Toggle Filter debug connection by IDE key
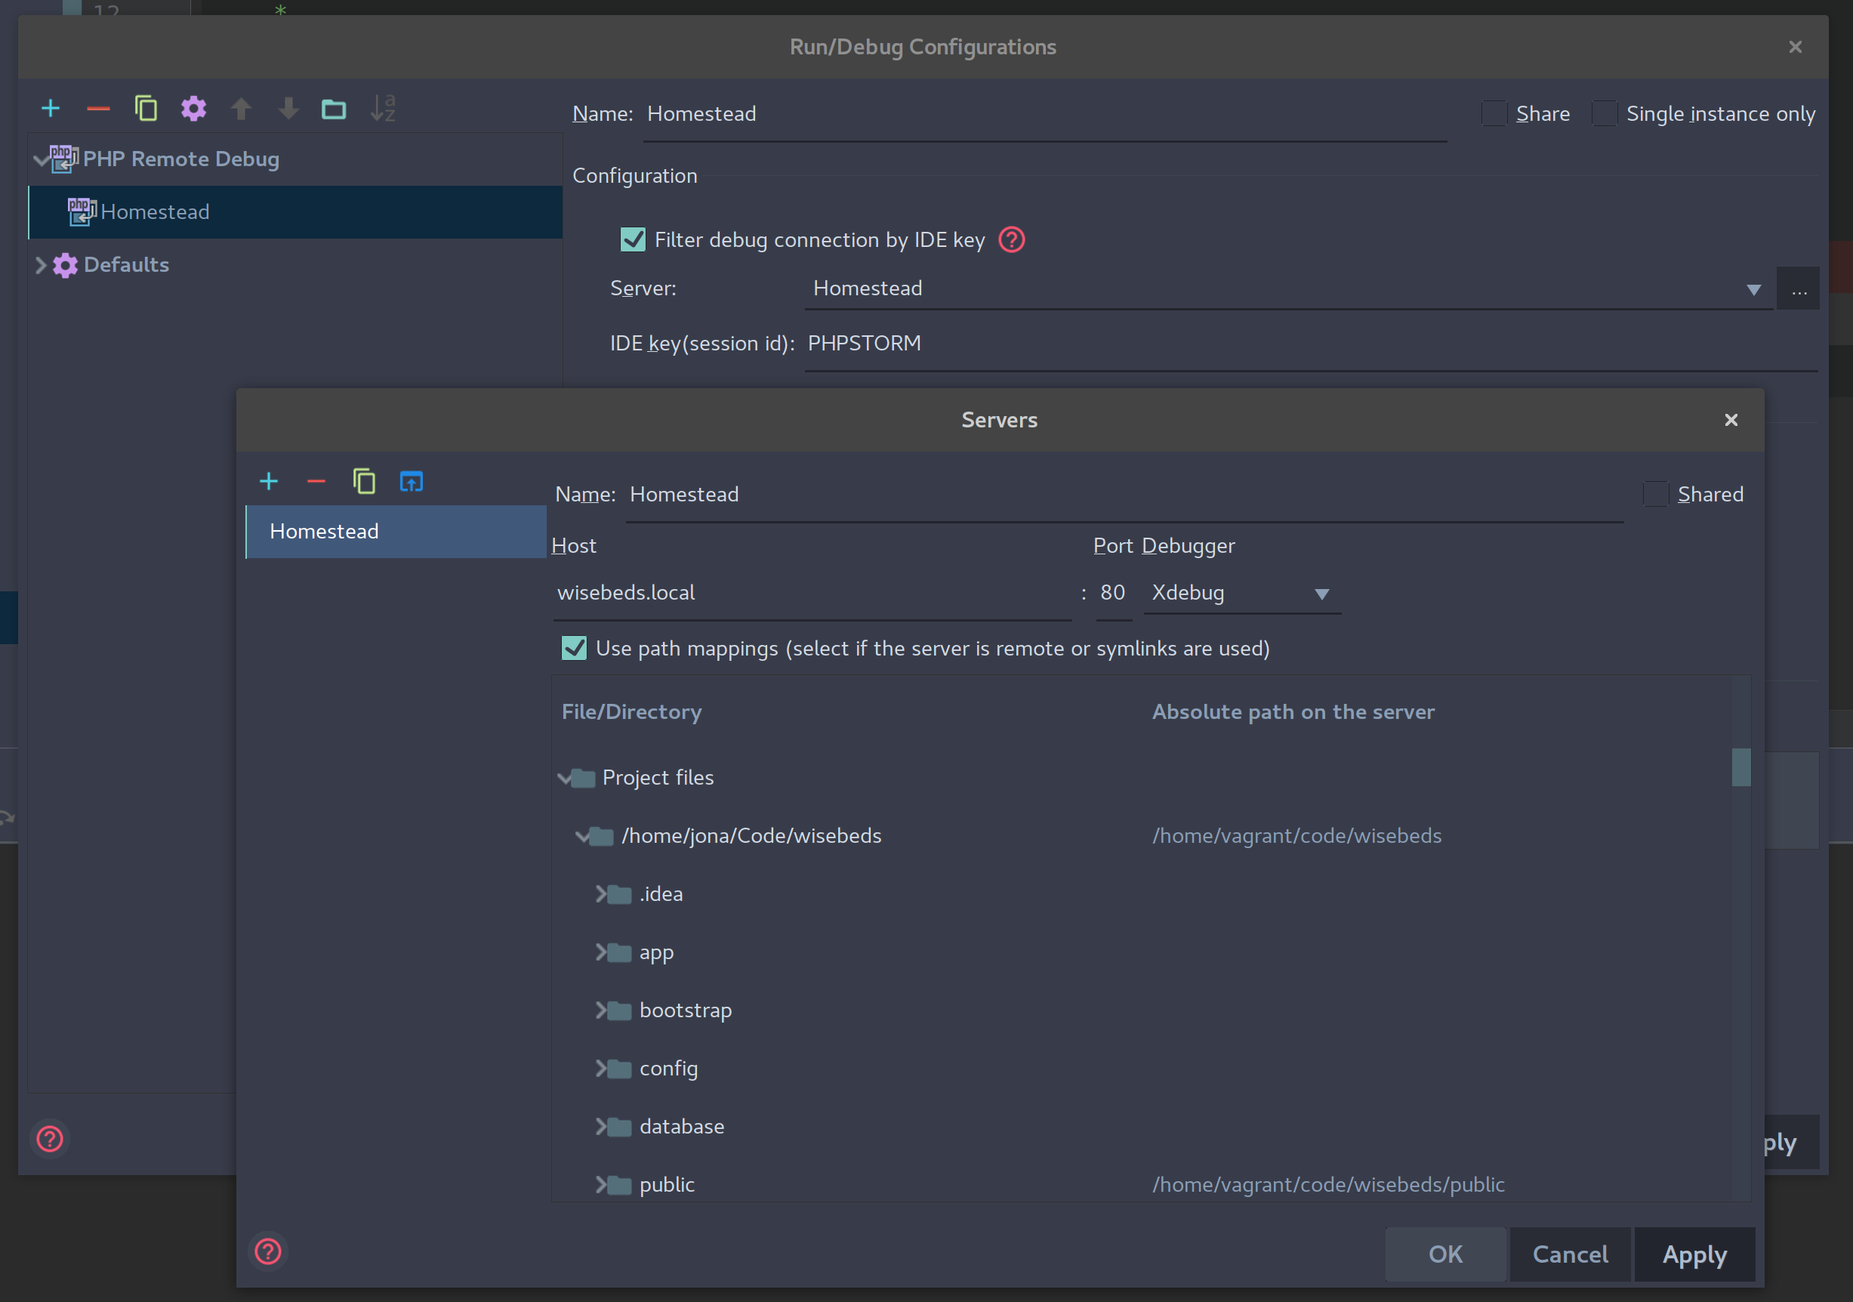The height and width of the screenshot is (1302, 1853). (633, 239)
